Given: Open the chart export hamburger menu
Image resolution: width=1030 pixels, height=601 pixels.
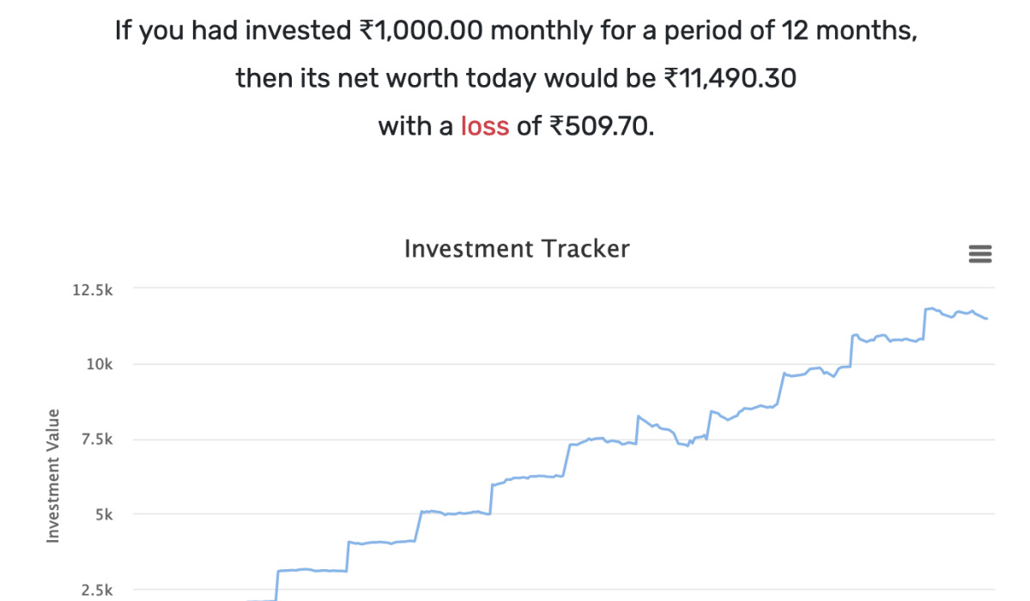Looking at the screenshot, I should point(980,253).
